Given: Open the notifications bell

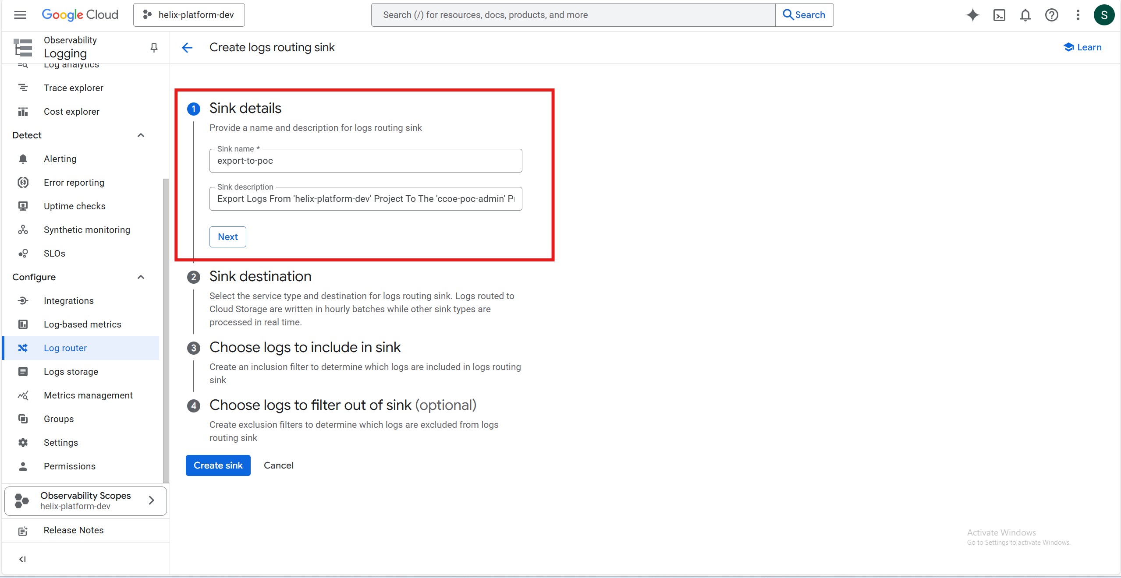Looking at the screenshot, I should point(1025,15).
